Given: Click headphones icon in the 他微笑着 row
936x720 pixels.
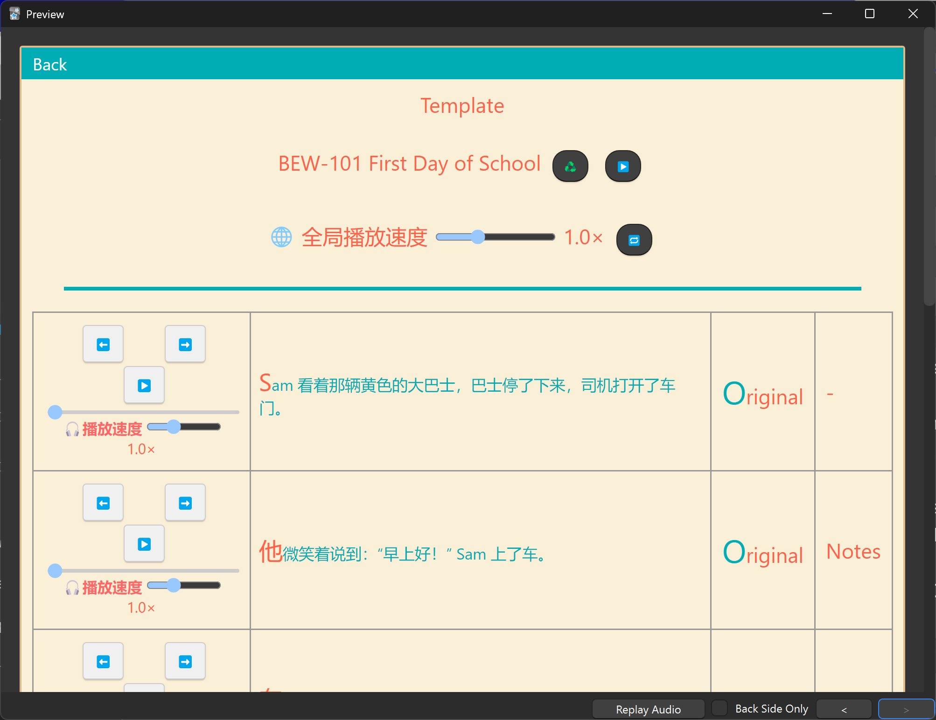Looking at the screenshot, I should tap(72, 588).
